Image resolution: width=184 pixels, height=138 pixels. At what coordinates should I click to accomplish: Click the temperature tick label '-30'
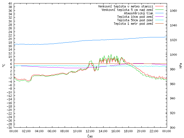9,128
